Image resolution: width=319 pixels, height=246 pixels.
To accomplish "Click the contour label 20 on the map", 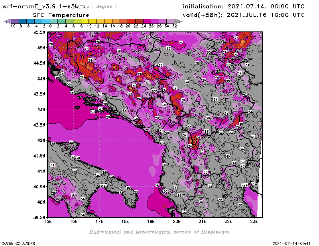I will (x=190, y=146).
